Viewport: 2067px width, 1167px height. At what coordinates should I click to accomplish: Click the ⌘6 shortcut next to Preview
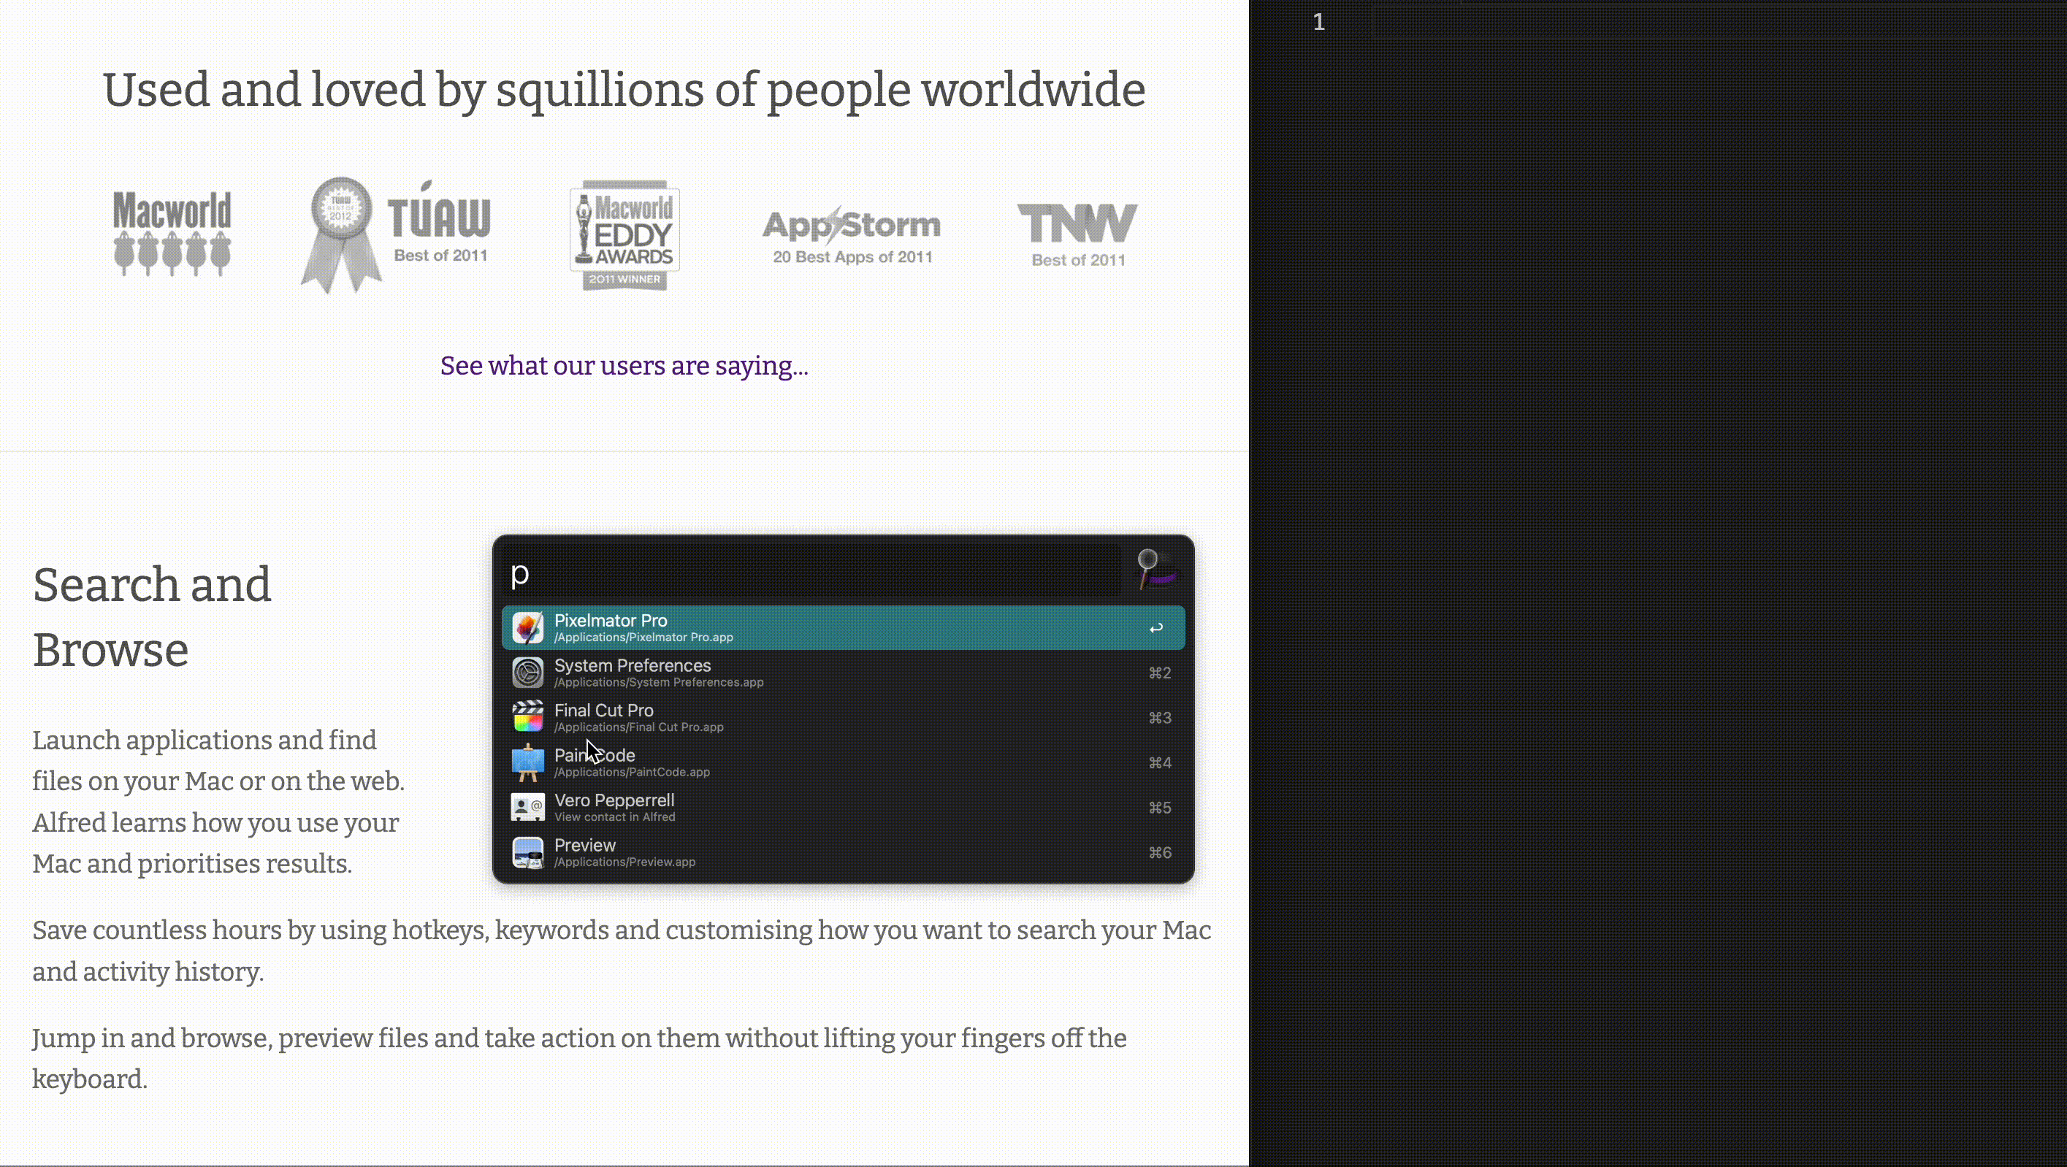coord(1159,852)
